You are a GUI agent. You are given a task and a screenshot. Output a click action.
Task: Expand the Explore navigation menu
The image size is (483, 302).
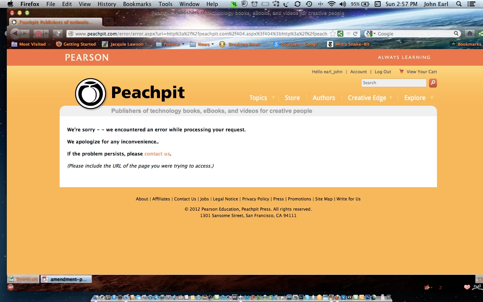(419, 98)
